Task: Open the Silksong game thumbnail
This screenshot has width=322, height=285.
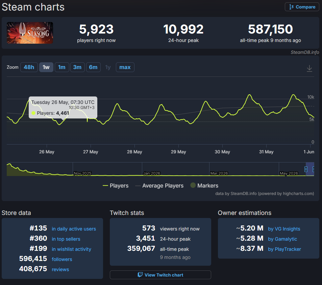Action: tap(30, 33)
